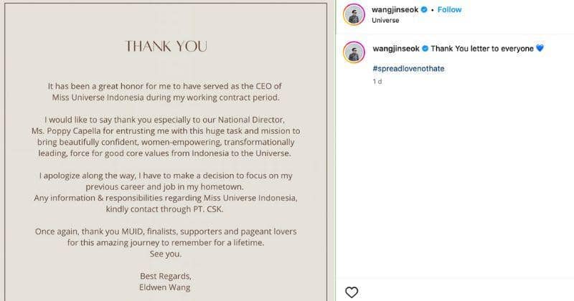Click the blue heart emoji in the caption
Viewport: 574px width, 301px height.
point(540,49)
